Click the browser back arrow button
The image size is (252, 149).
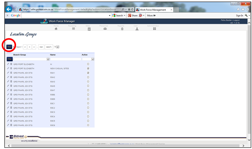(8, 9)
